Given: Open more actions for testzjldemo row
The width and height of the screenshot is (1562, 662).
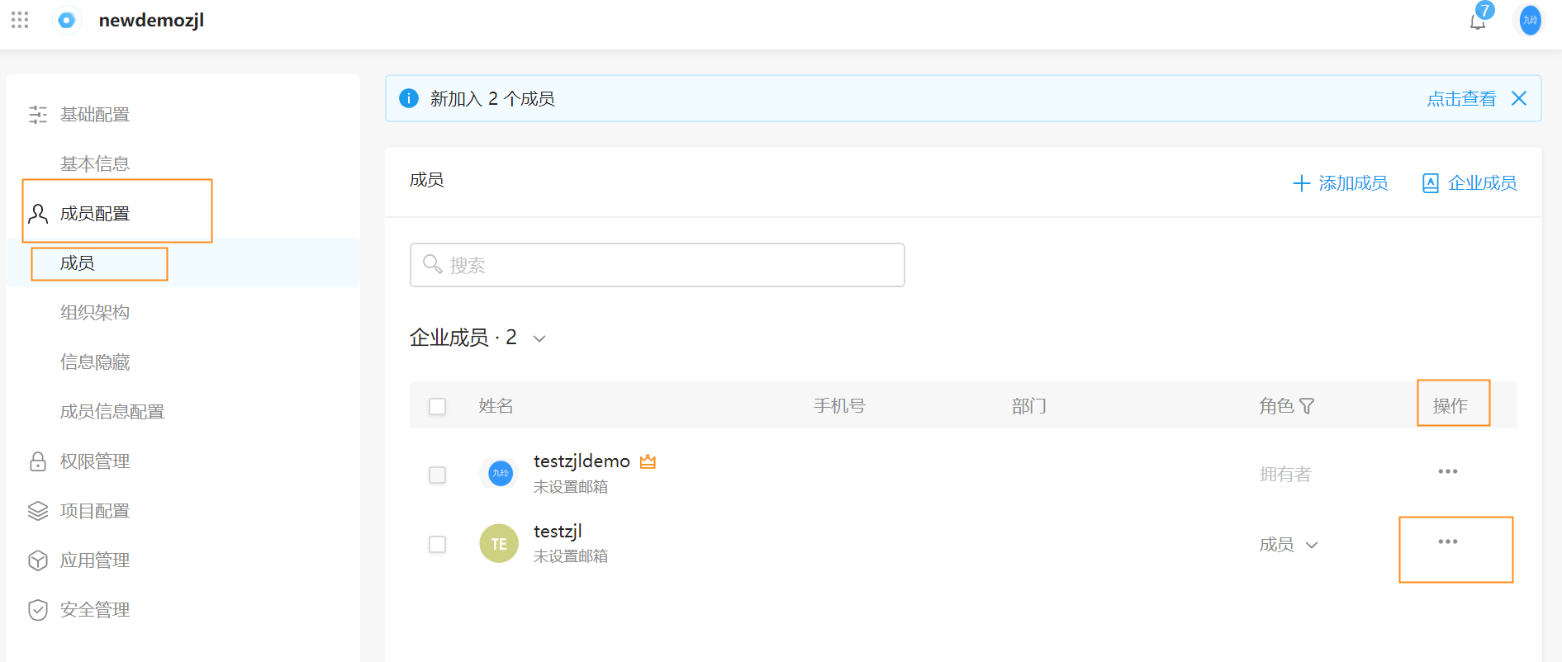Looking at the screenshot, I should [1447, 471].
